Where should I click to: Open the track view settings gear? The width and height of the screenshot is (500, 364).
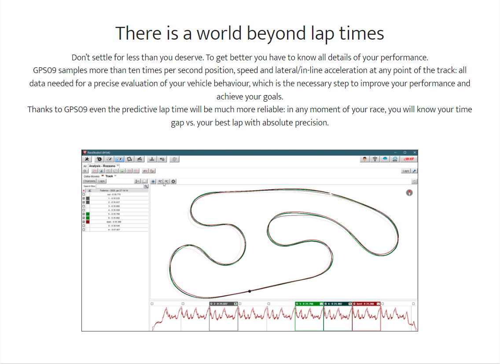(x=173, y=181)
